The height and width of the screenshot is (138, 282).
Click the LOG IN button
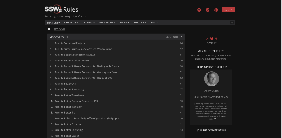228,10
